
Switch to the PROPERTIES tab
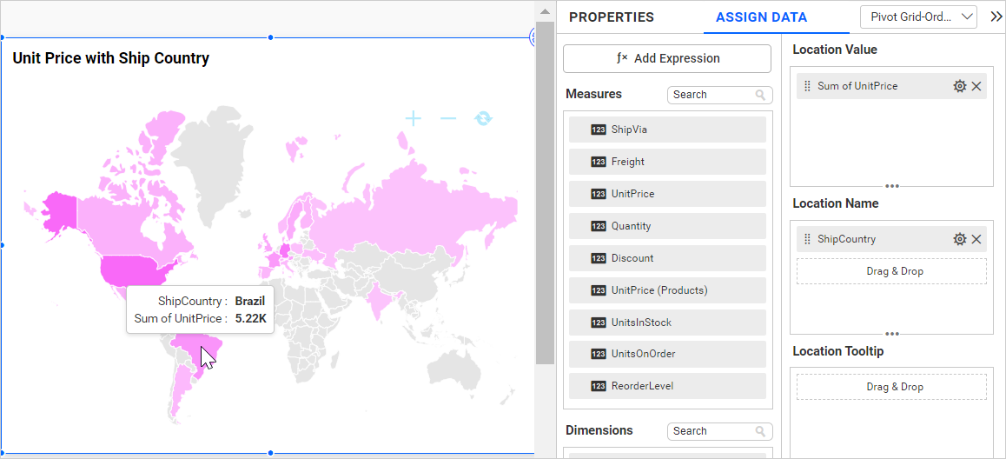coord(612,17)
